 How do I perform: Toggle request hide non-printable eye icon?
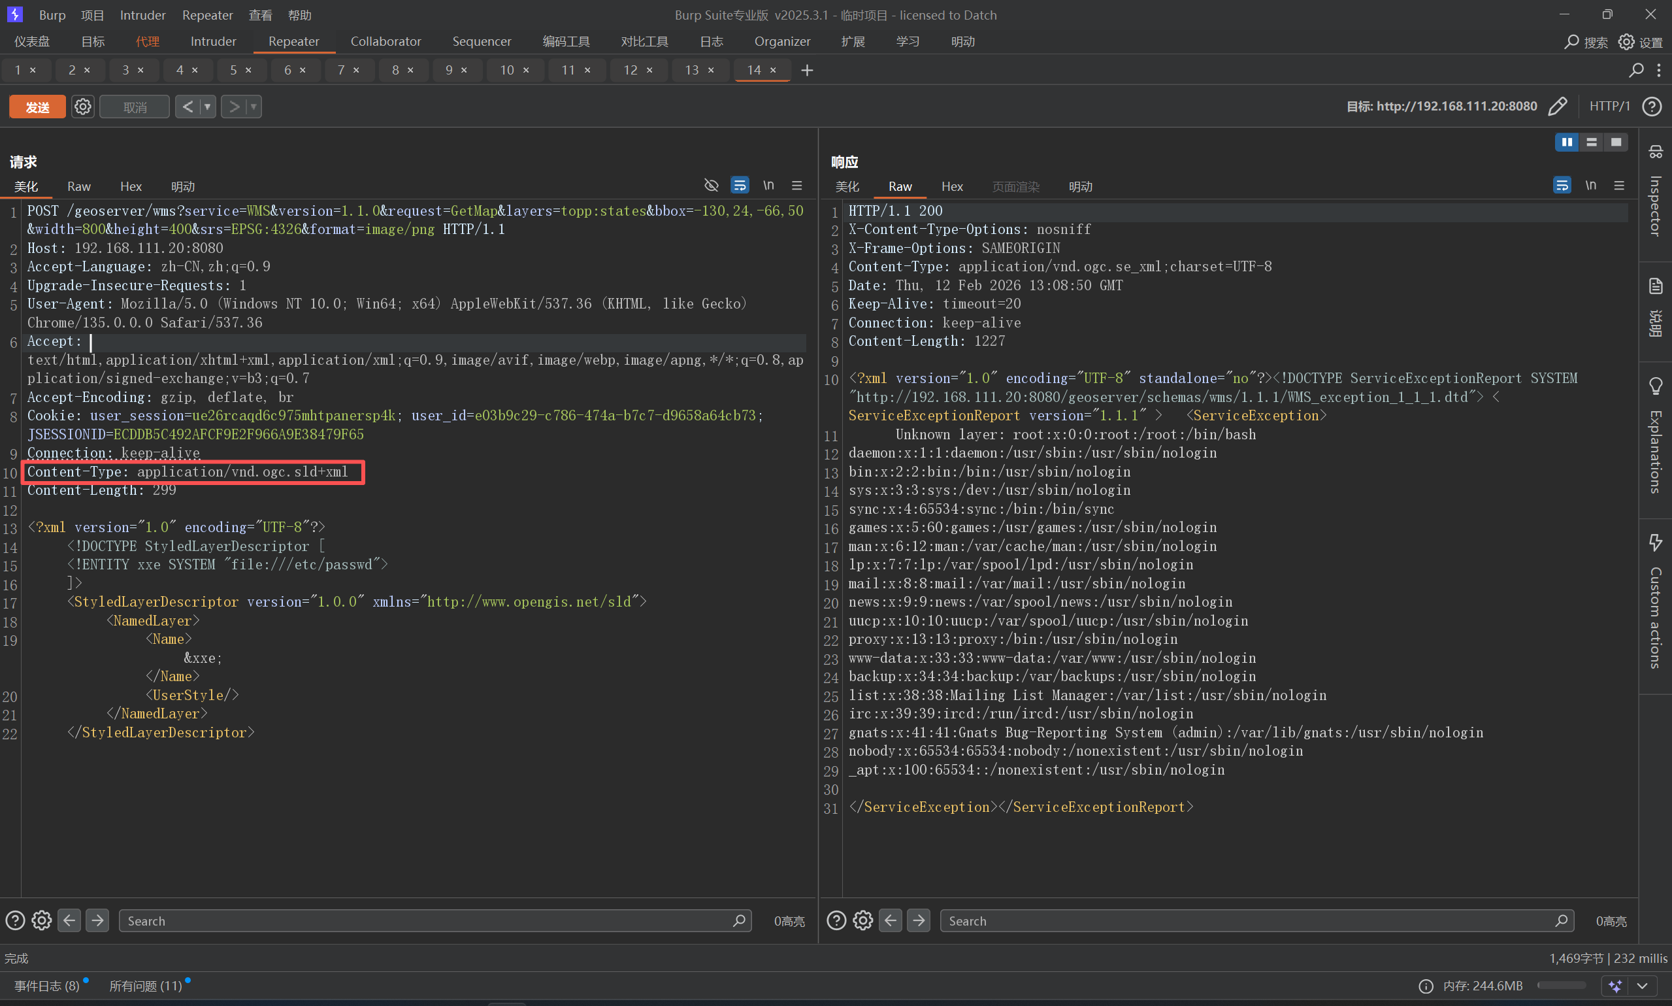(711, 185)
